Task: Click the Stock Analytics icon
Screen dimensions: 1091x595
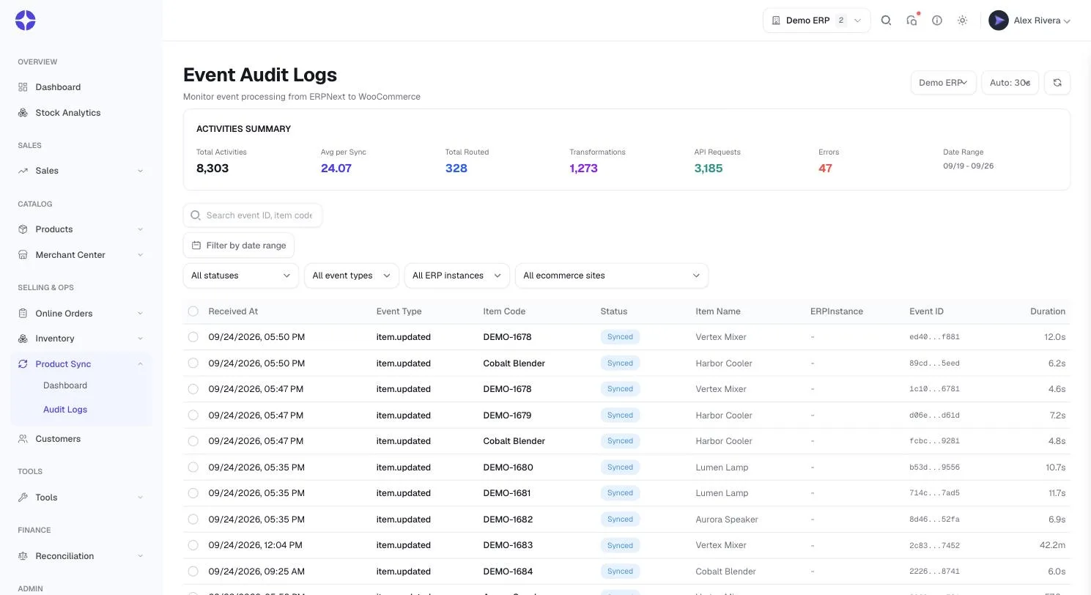Action: coord(23,113)
